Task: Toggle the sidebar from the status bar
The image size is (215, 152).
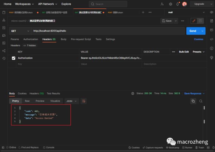Action: click(x=3, y=148)
